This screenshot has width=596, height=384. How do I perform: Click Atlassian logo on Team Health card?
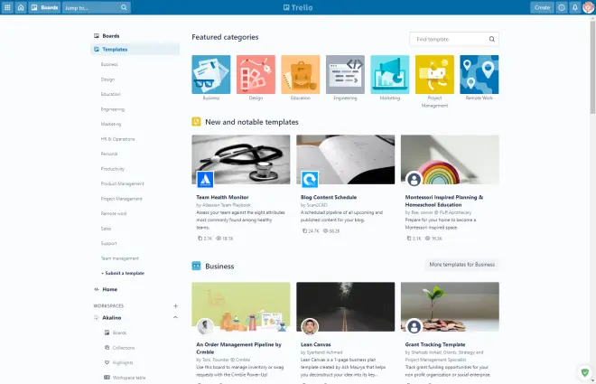point(205,180)
